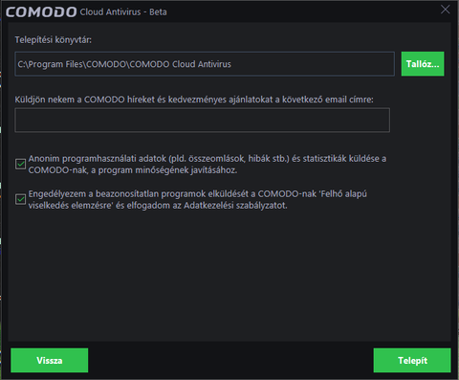Click the COMODO news email offer label
The image size is (459, 380).
coord(194,100)
